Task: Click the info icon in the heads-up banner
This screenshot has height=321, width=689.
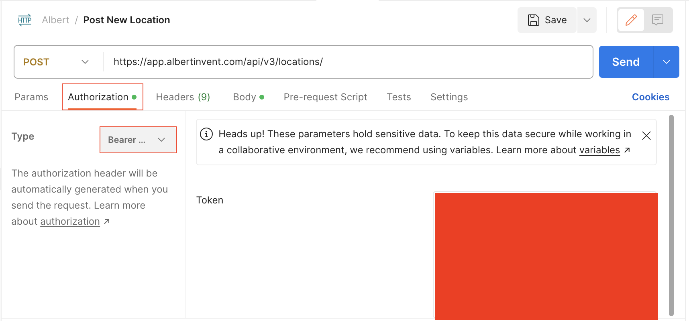Action: (x=206, y=134)
